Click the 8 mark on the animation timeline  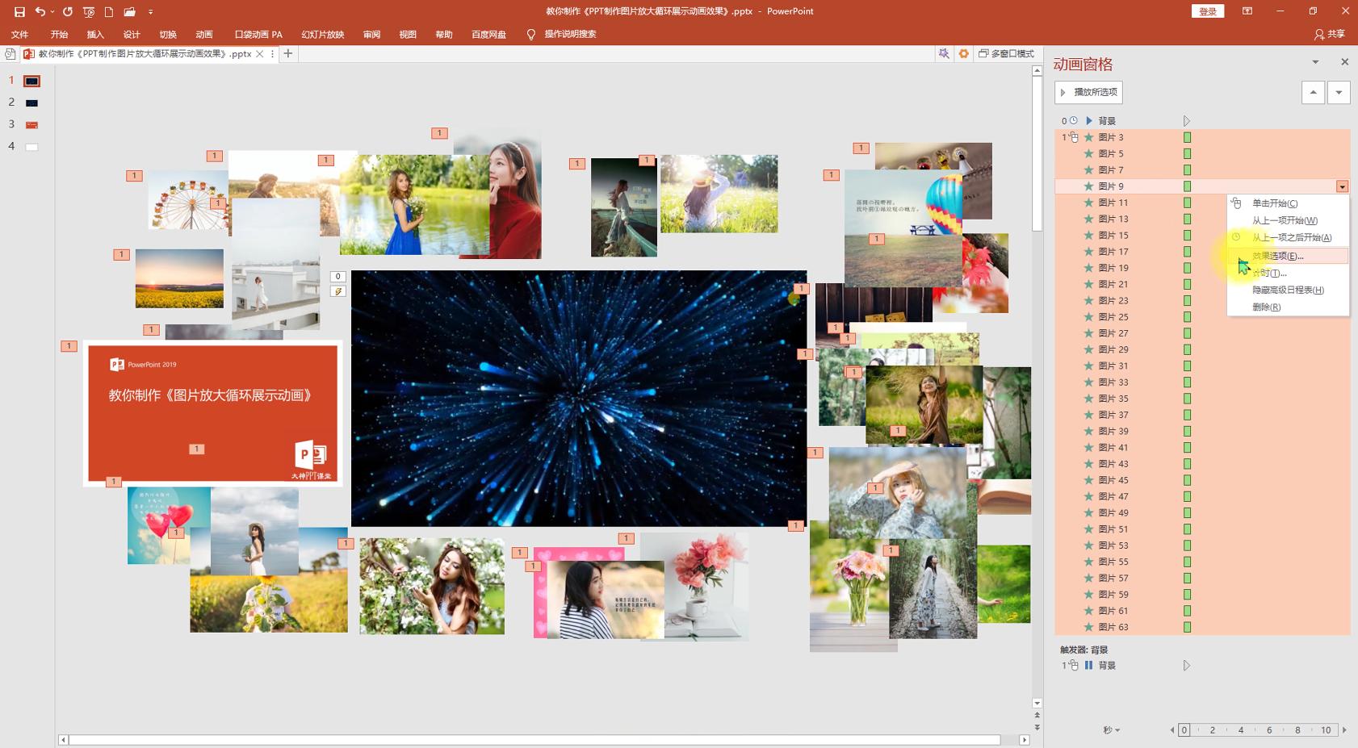(1297, 730)
